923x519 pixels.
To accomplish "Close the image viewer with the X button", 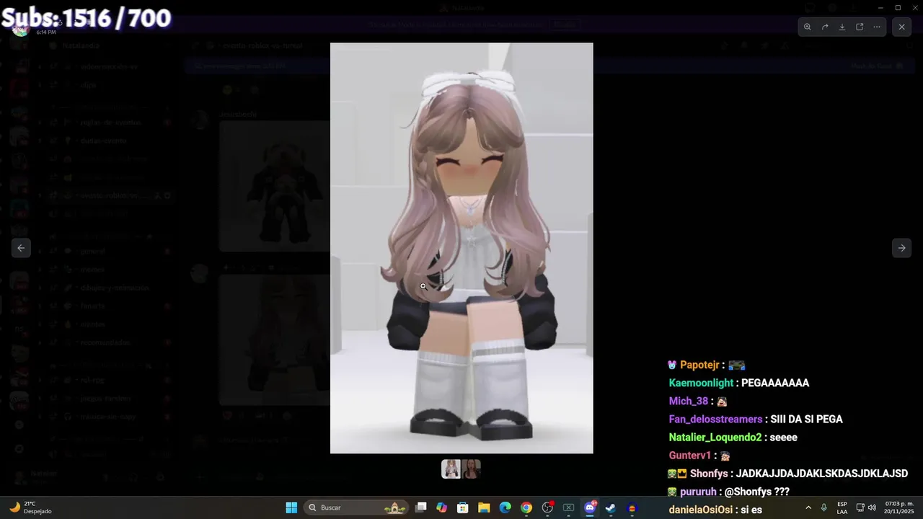I will [x=901, y=27].
